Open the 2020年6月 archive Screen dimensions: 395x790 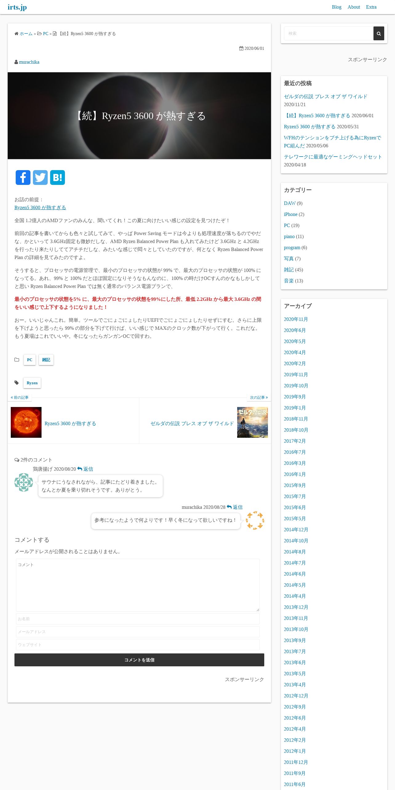(295, 330)
